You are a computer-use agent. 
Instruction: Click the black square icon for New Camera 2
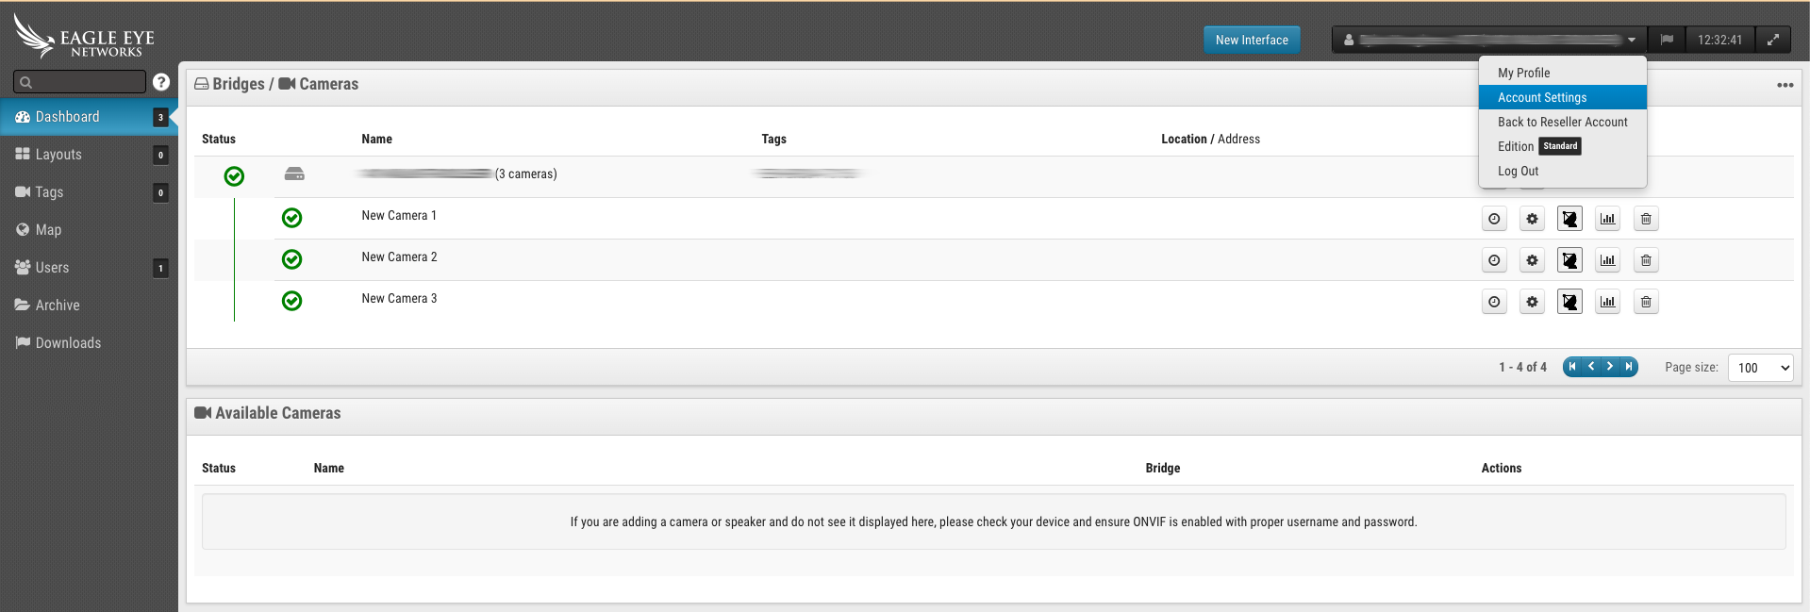1569,260
